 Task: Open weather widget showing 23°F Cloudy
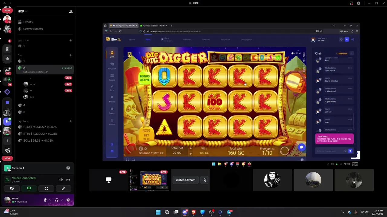click(11, 212)
